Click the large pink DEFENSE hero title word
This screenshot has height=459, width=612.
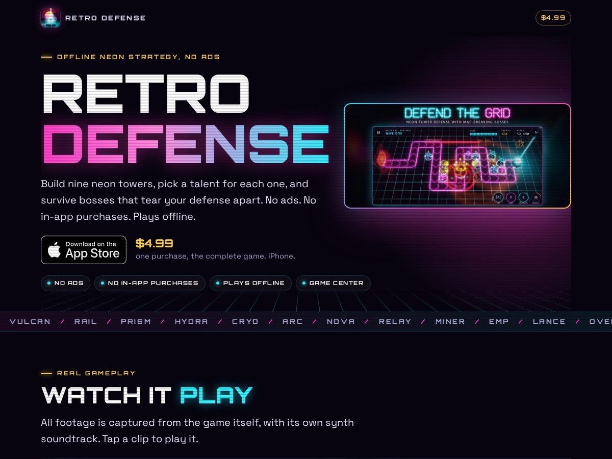click(x=186, y=143)
